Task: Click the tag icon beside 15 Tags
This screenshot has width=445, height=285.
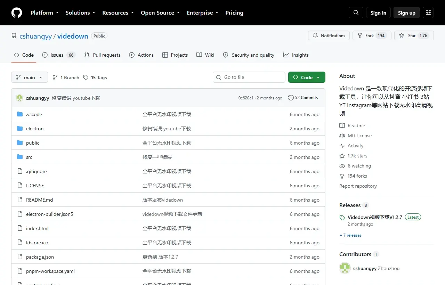Action: pos(86,78)
